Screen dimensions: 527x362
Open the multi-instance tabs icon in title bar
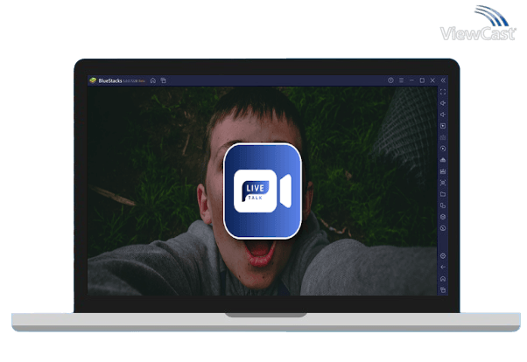(x=164, y=80)
